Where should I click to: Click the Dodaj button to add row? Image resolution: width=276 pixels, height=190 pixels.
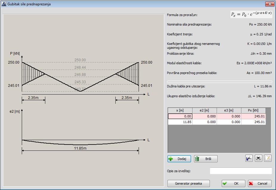[179, 159]
